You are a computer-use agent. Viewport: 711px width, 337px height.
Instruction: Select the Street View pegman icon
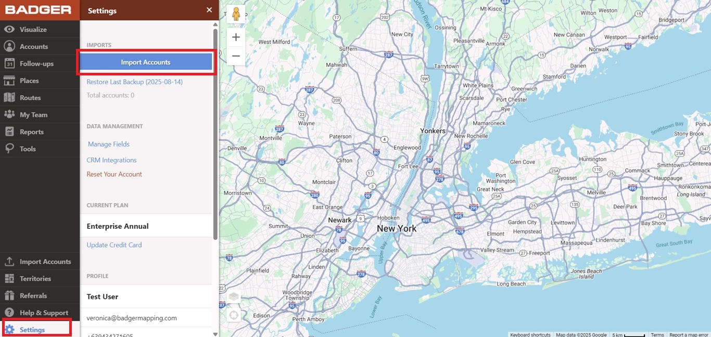point(236,14)
